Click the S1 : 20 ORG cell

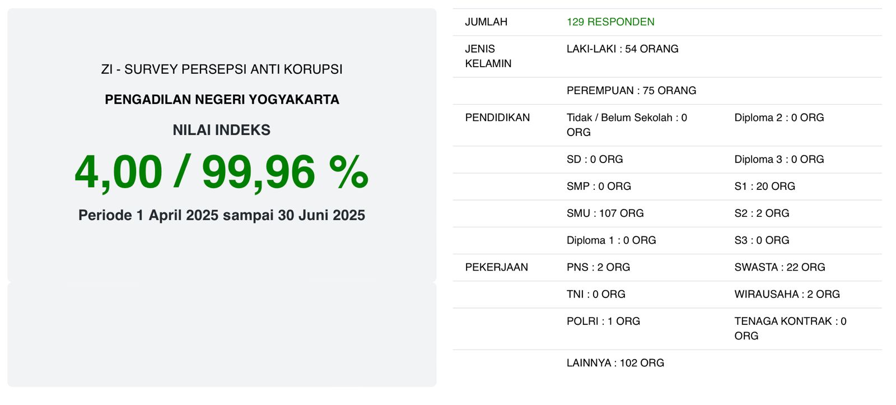coord(764,187)
